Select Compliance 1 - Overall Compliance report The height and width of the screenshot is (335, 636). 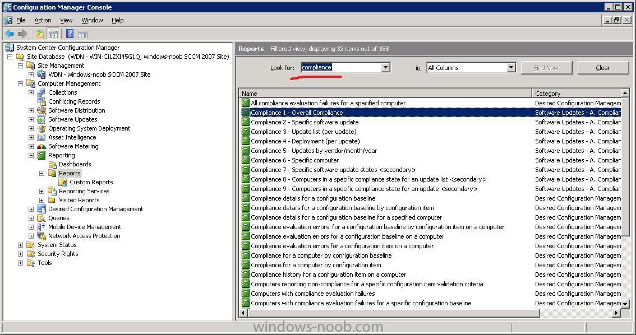pyautogui.click(x=297, y=113)
